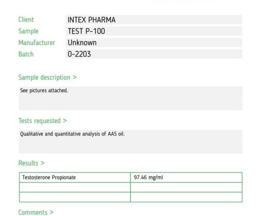Viewport: 262px width, 216px height.
Task: Click the empty second-row left table cell
Action: coord(75,187)
